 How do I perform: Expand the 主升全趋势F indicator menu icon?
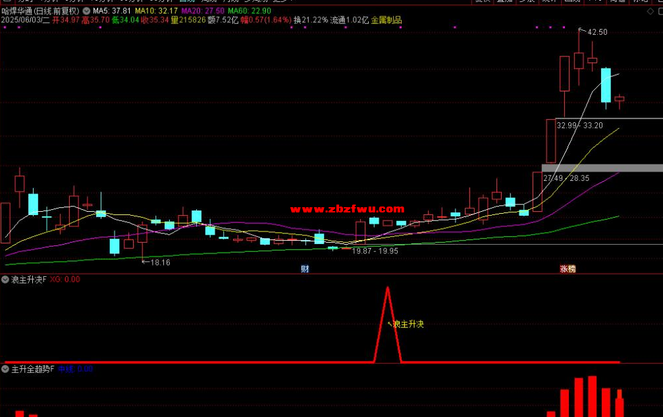5,369
